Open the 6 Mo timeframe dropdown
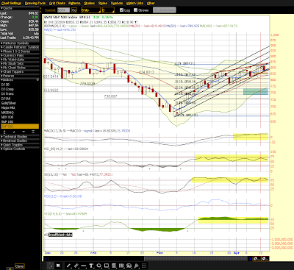This screenshot has width=294, height=270. [90, 10]
